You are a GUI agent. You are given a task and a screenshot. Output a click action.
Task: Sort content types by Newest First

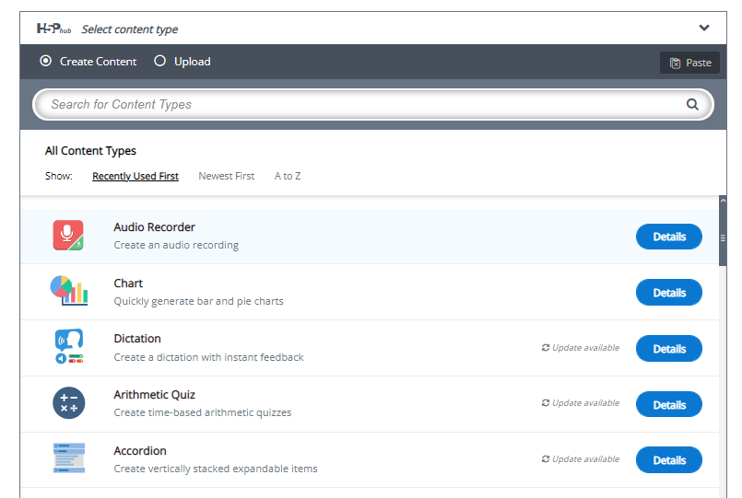point(227,176)
